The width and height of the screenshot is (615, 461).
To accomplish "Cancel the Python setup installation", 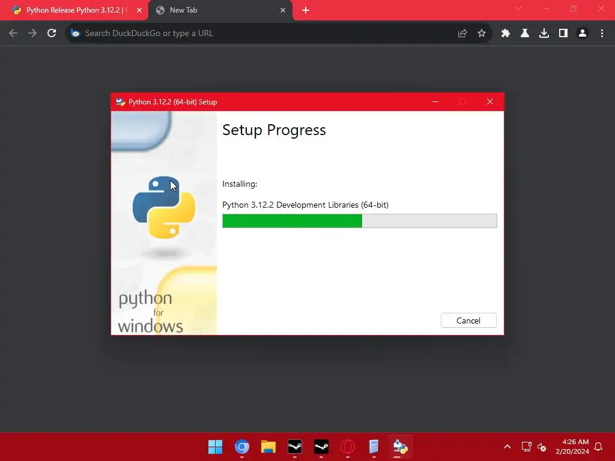I will coord(468,321).
